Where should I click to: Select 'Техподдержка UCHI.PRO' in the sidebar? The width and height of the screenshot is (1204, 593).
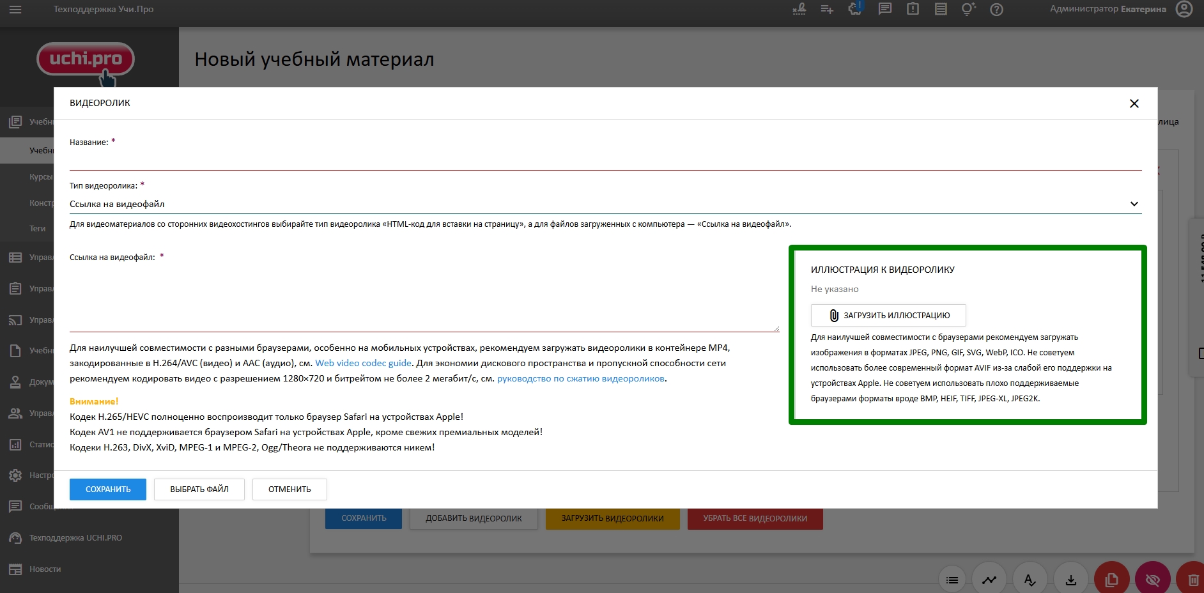click(75, 538)
